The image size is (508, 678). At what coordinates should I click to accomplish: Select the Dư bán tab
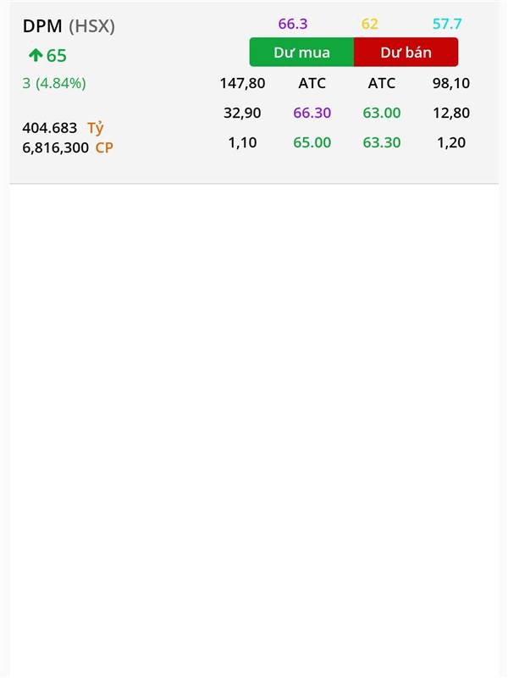(406, 53)
